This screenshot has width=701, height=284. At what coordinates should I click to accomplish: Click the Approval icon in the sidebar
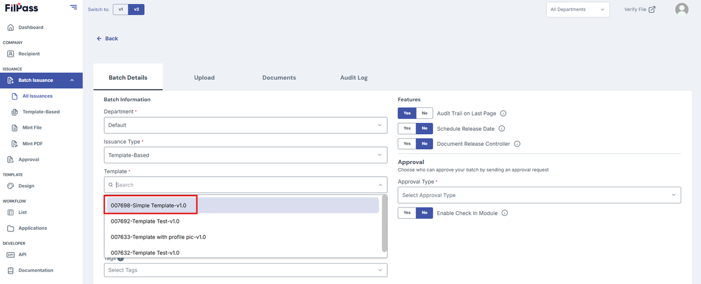tap(11, 159)
